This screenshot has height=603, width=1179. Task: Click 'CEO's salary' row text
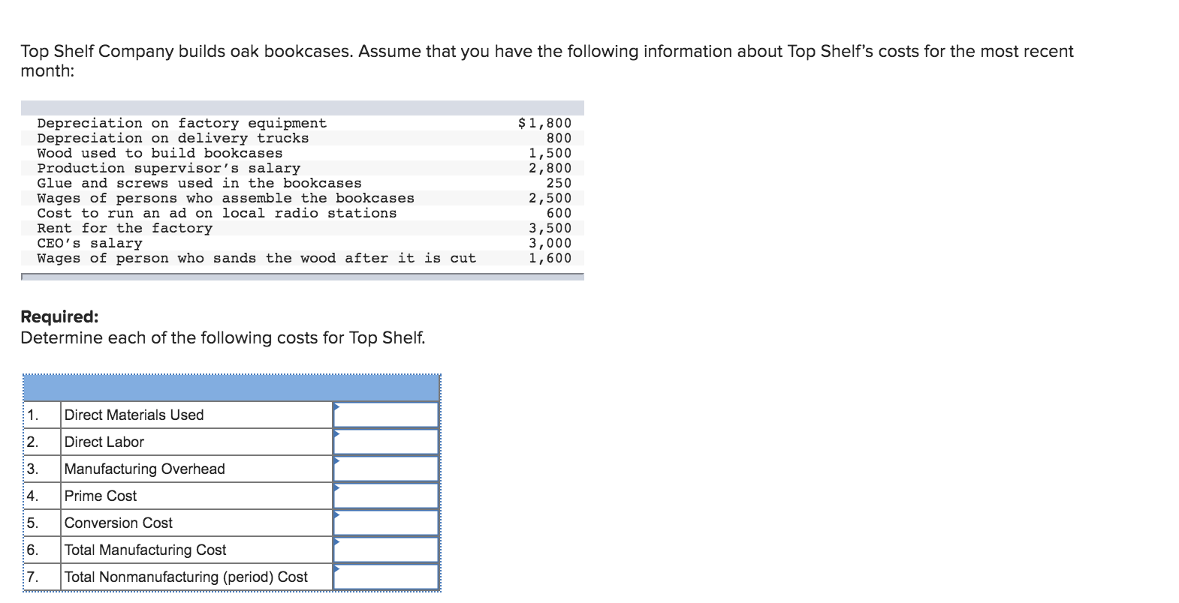[x=89, y=243]
